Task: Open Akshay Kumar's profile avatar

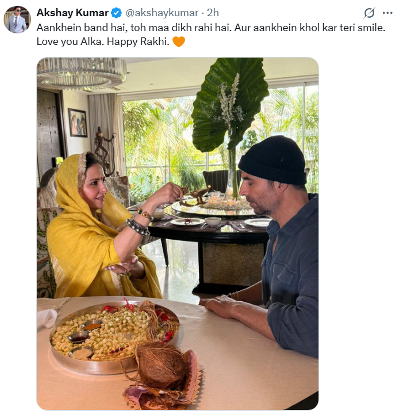Action: coord(17,20)
